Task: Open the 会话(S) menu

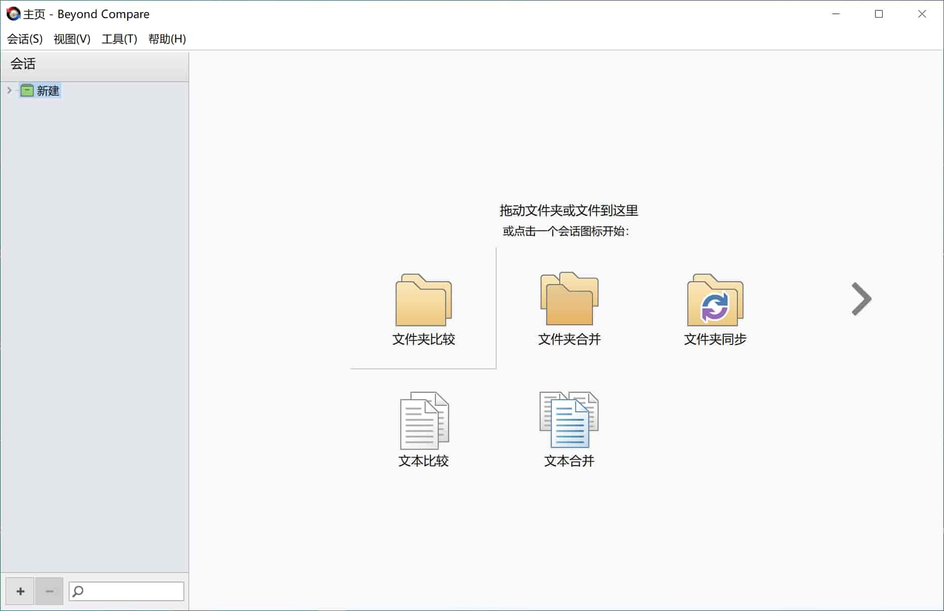Action: (23, 38)
